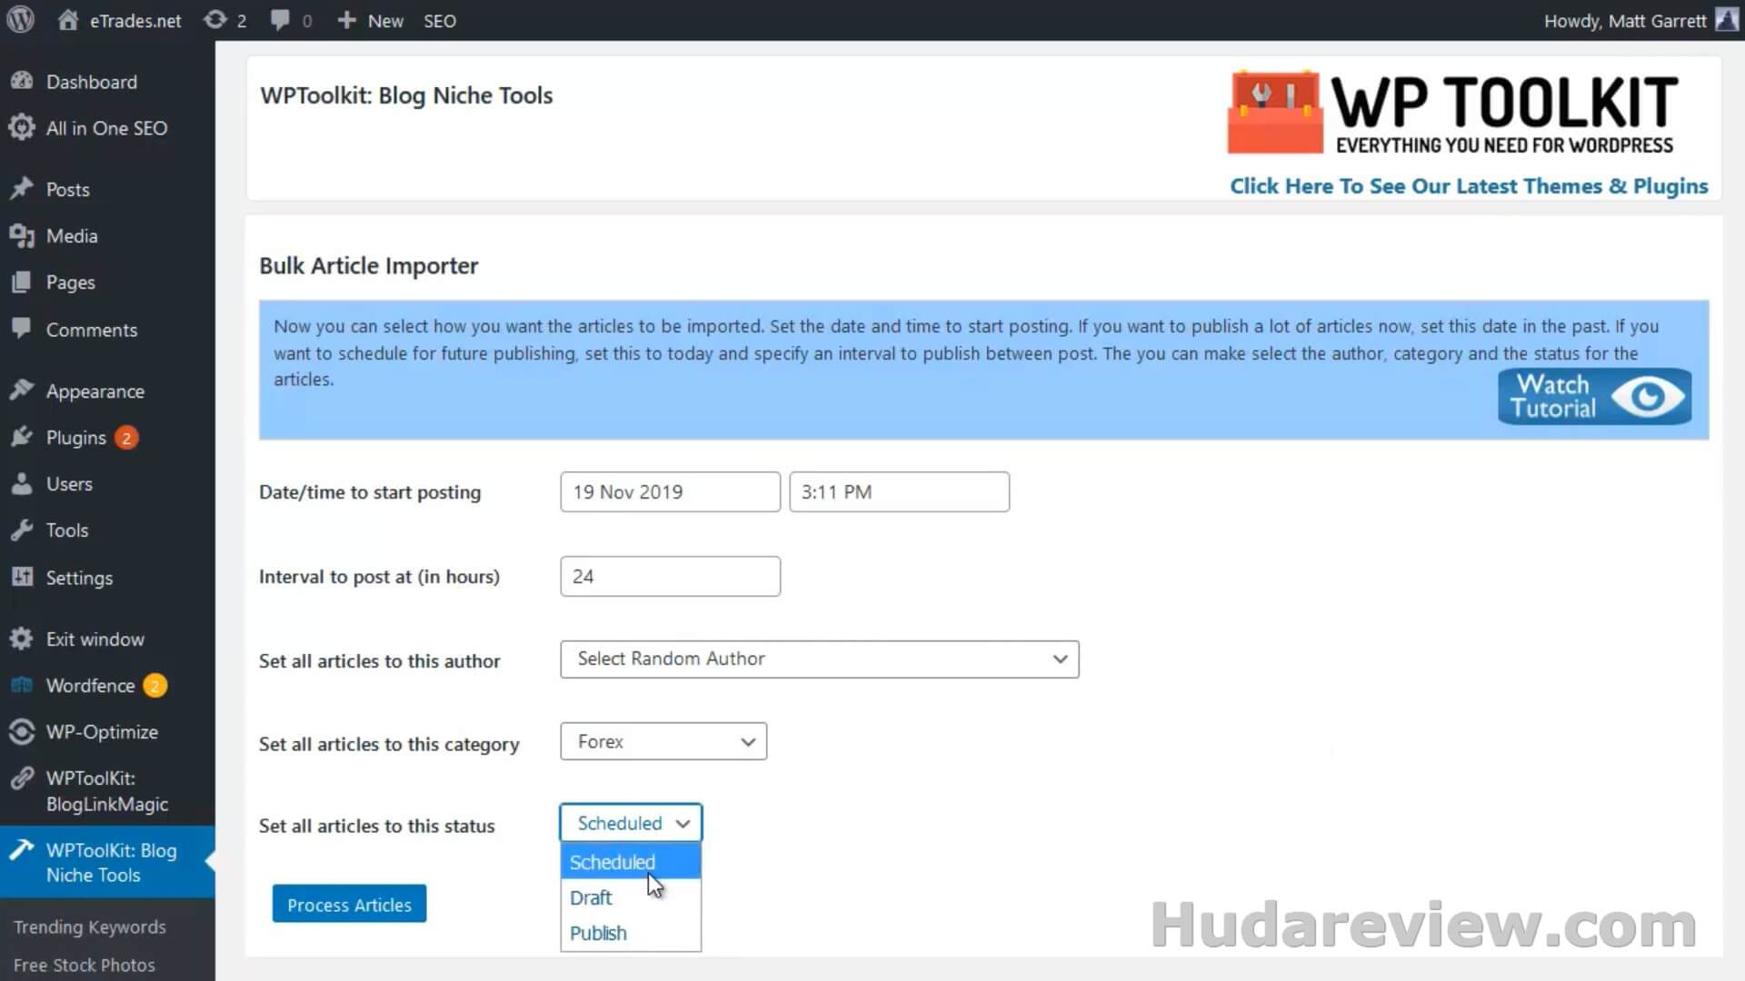Open the All in One SEO label
This screenshot has width=1745, height=981.
[107, 128]
